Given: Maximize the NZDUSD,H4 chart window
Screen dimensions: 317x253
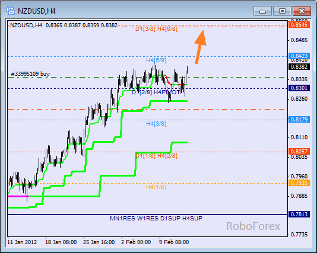Looking at the screenshot, I should [282, 11].
